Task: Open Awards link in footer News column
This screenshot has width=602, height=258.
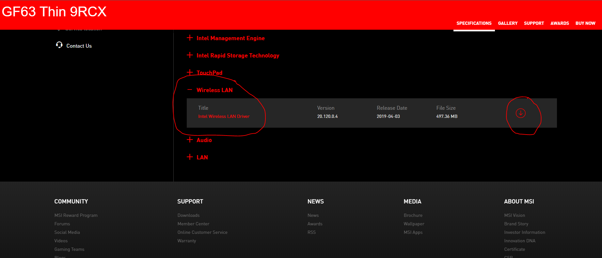Action: click(x=315, y=224)
